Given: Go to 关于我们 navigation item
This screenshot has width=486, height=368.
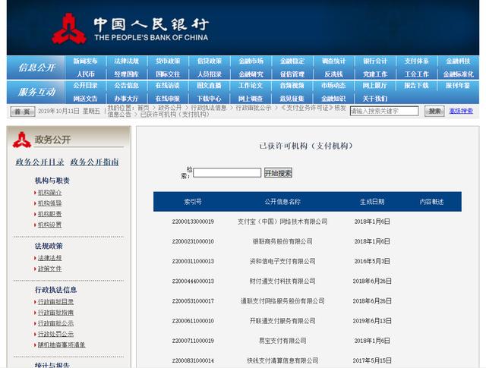Looking at the screenshot, I should [375, 99].
